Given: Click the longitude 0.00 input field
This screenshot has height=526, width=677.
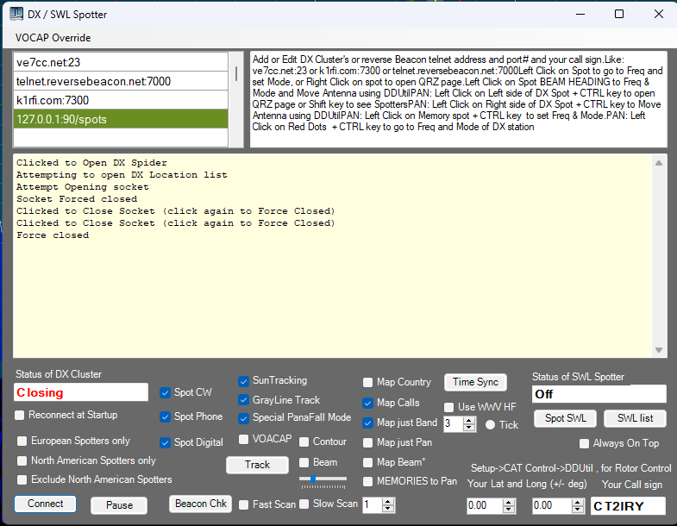Looking at the screenshot, I should click(552, 505).
